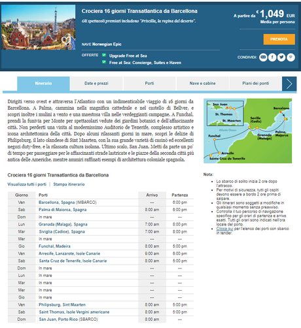301x328 pixels.
Task: Share the cruise on Pinterest
Action: click(x=291, y=57)
